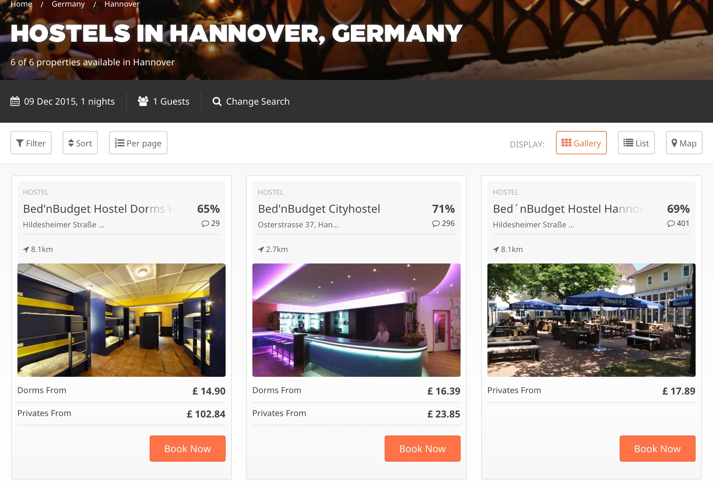Book Now for Bed'nBudget Cityhostel

(x=422, y=448)
